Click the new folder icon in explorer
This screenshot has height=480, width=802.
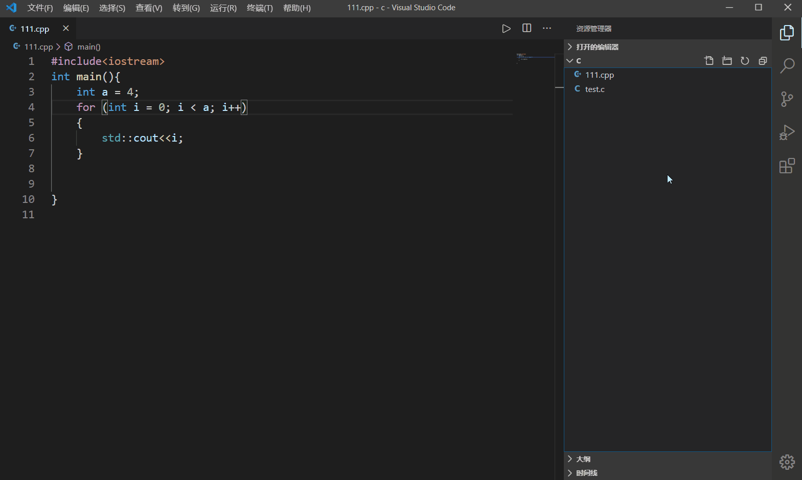point(726,61)
